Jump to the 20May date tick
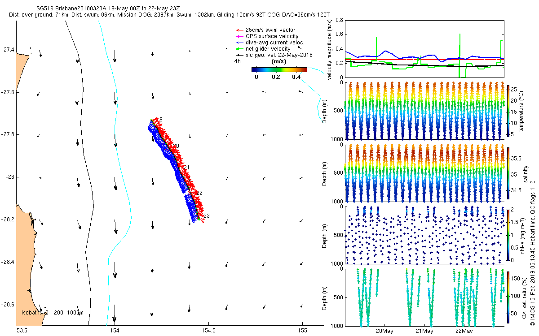The width and height of the screenshot is (539, 336). [x=384, y=332]
